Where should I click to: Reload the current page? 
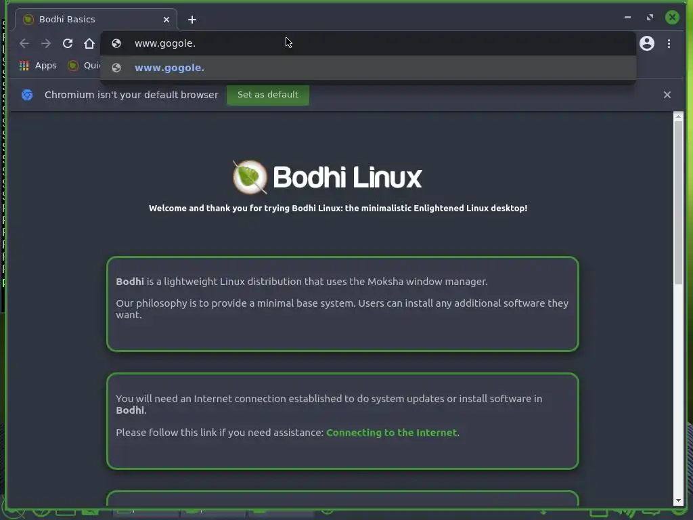click(68, 43)
